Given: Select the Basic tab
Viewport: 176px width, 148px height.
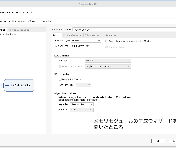Looking at the screenshot, I should coord(56,35).
